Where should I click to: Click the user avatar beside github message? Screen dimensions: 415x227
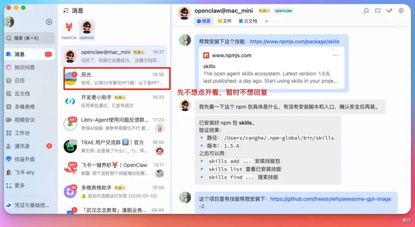click(185, 198)
